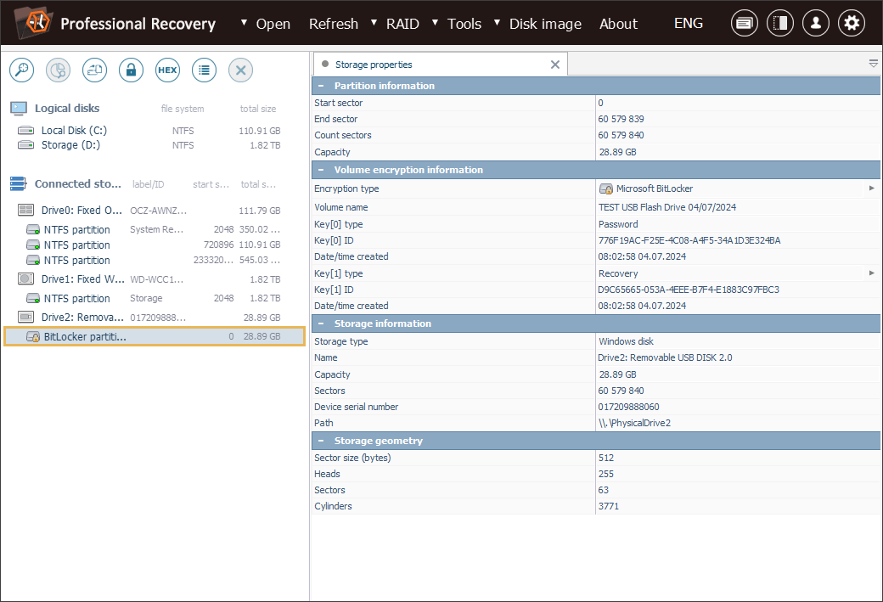The image size is (883, 602).
Task: Collapse the Volume encryption information section
Action: point(321,170)
